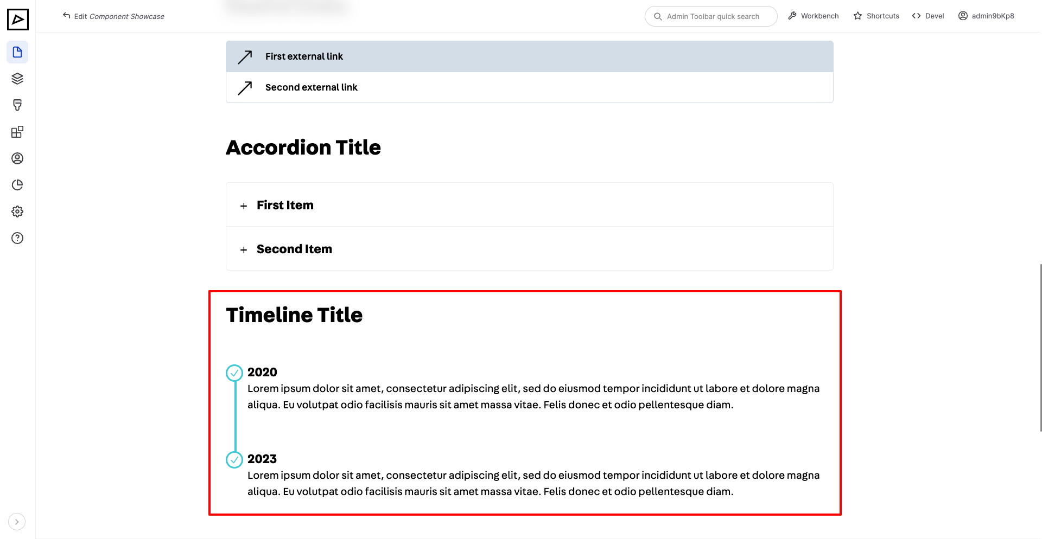Image resolution: width=1042 pixels, height=539 pixels.
Task: Open the admin9bKp8 user account menu
Action: click(986, 16)
